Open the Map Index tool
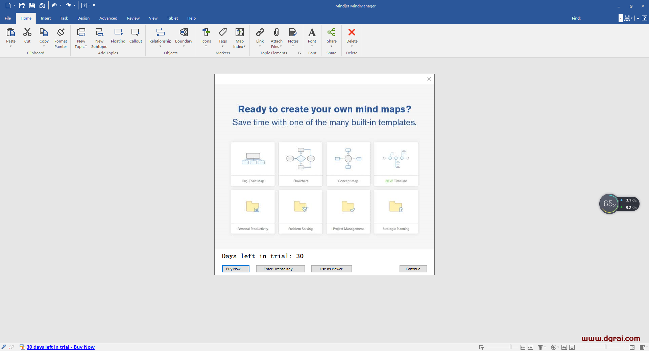 [x=240, y=32]
